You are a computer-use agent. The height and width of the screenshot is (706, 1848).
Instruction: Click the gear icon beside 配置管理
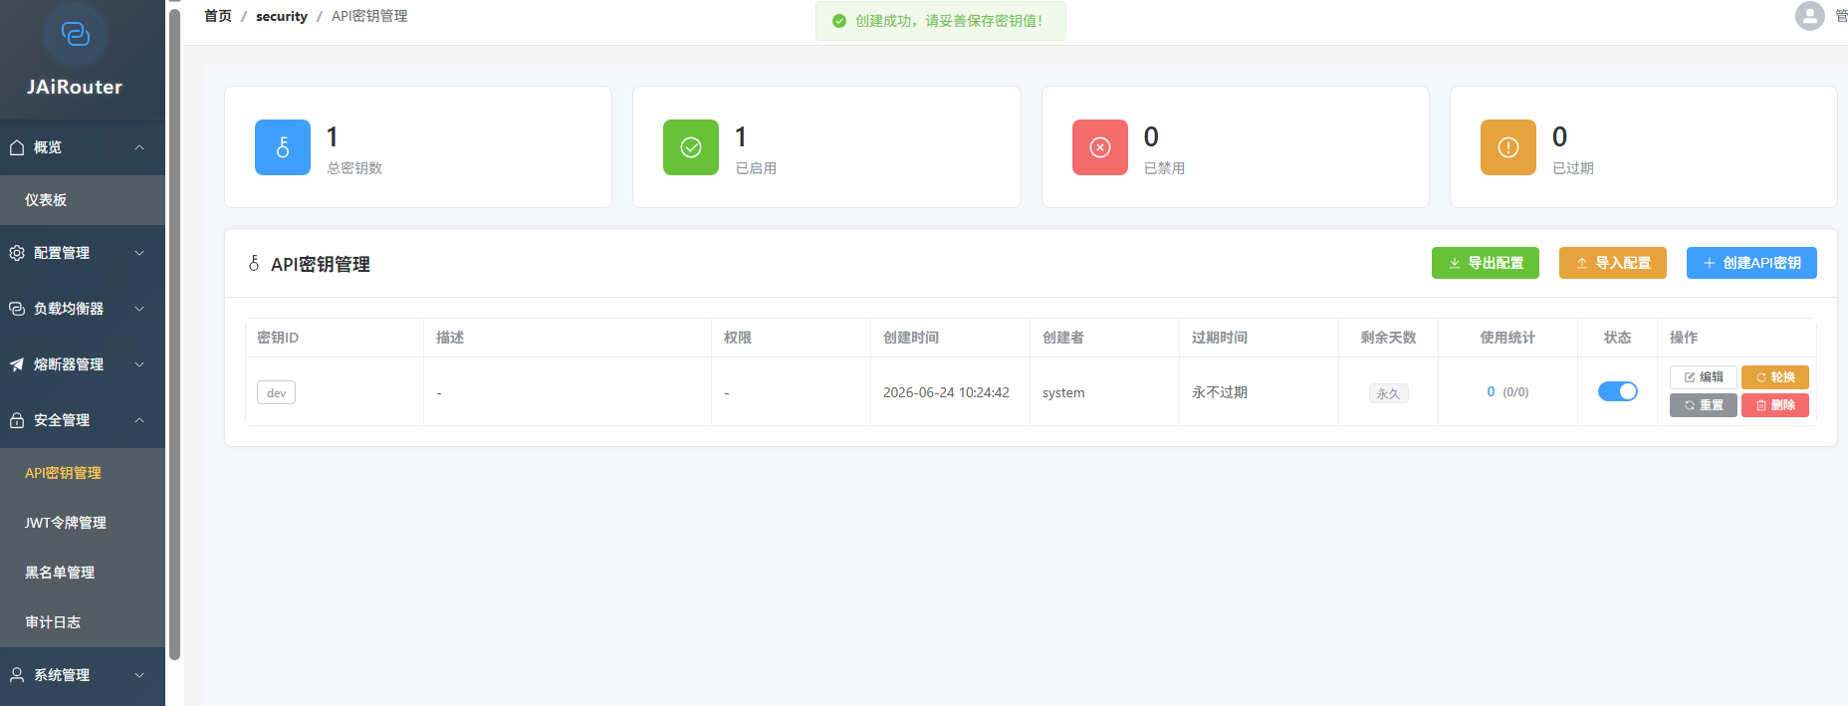point(17,253)
